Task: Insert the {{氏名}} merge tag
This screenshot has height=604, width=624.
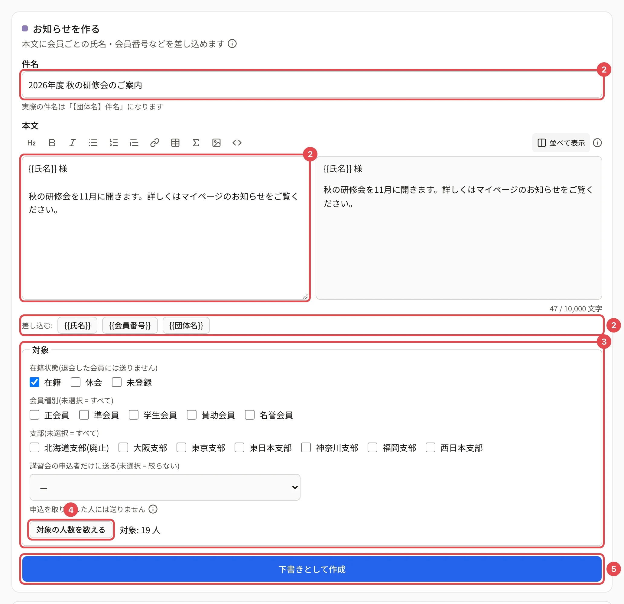Action: (77, 325)
